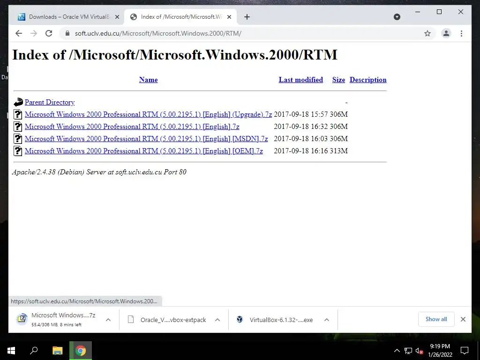This screenshot has width=480, height=360.
Task: Open Windows taskbar search
Action: [34, 351]
